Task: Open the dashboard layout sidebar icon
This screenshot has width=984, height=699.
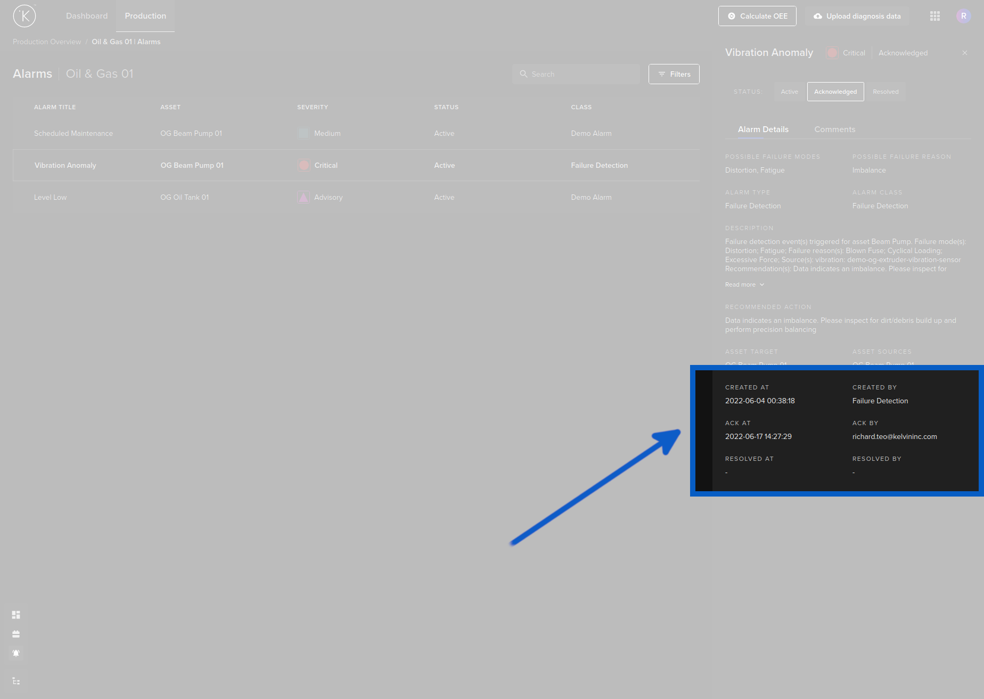Action: tap(16, 615)
